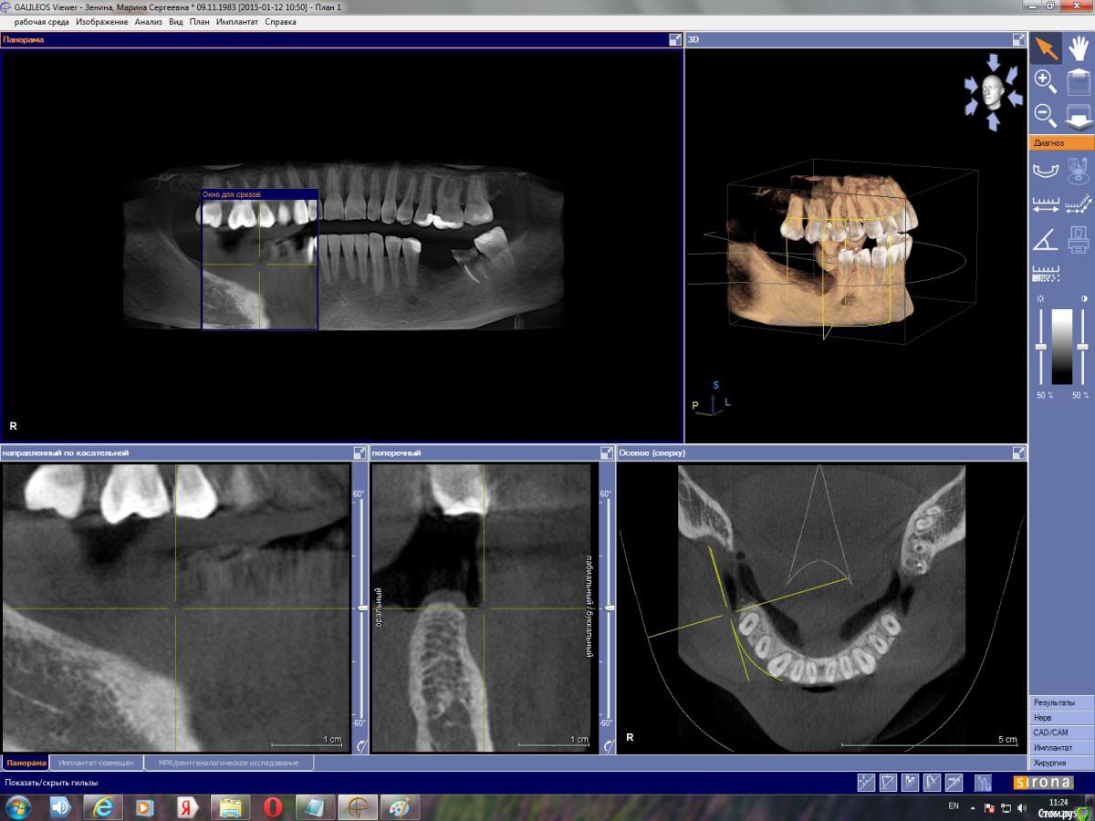Click the 3D head orientation cube
The height and width of the screenshot is (821, 1095).
point(992,93)
